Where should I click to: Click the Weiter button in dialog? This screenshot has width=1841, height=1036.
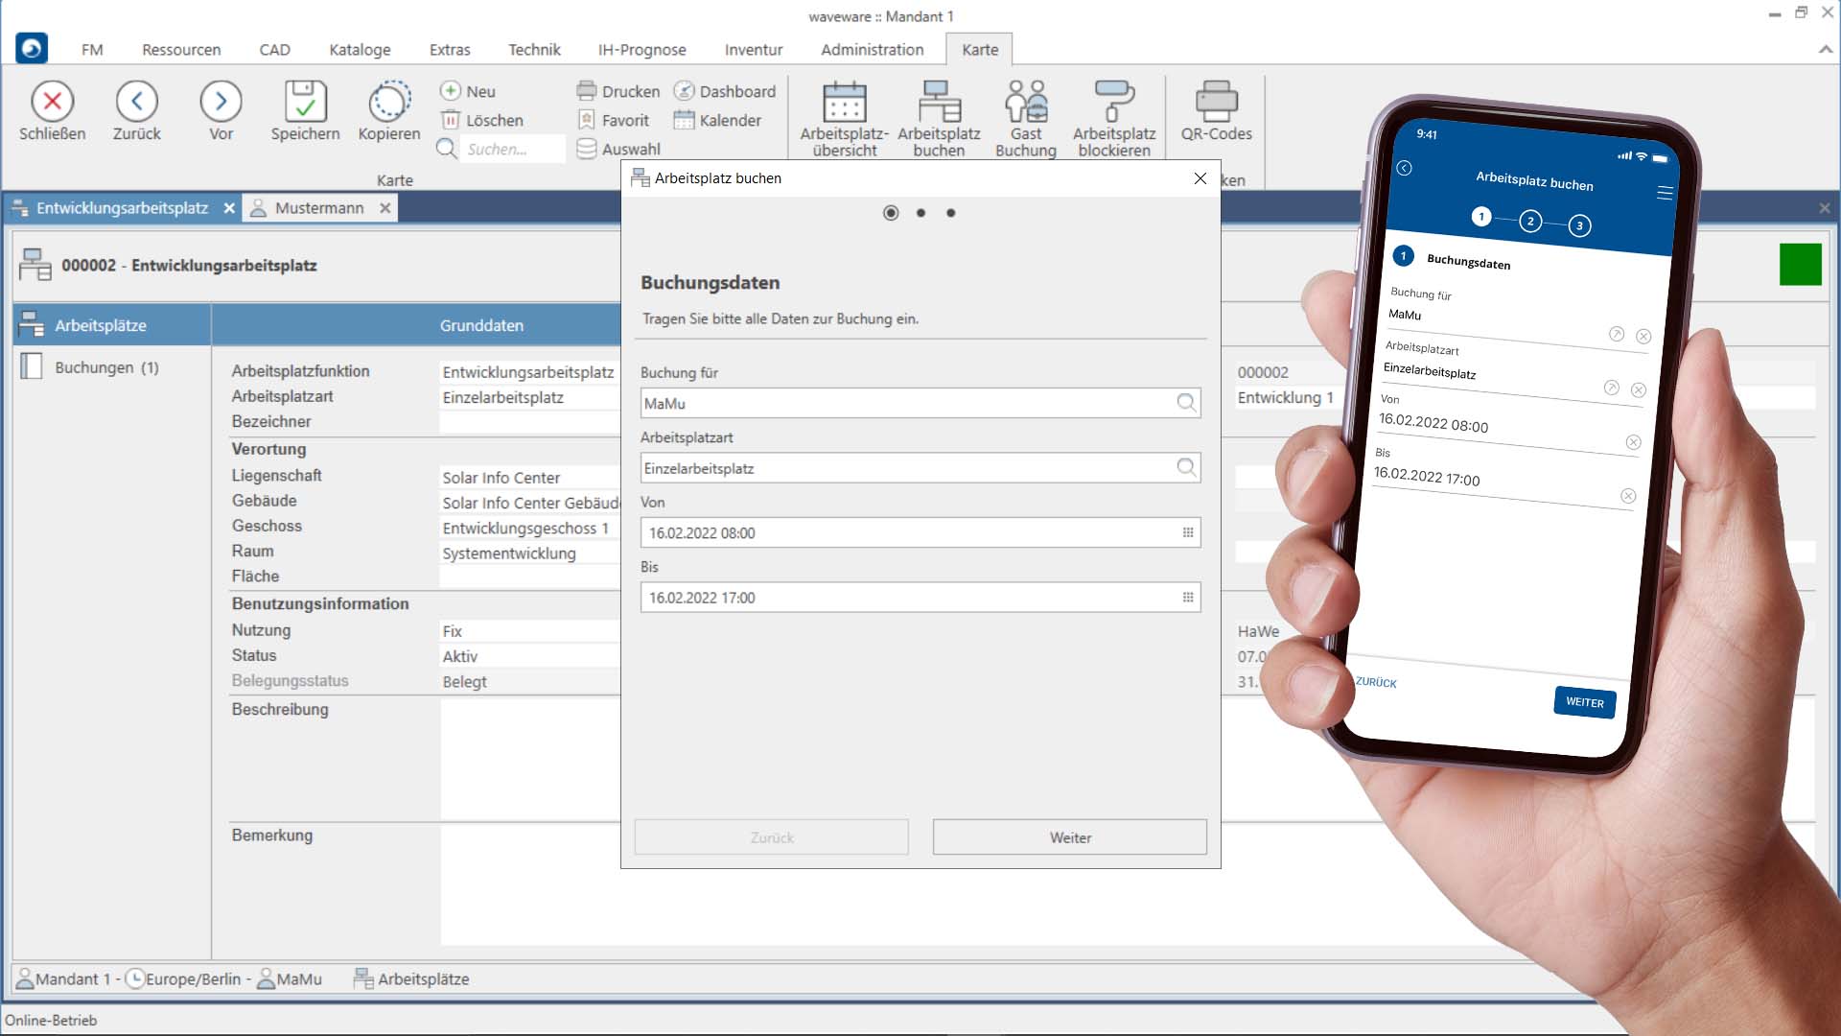(x=1069, y=837)
